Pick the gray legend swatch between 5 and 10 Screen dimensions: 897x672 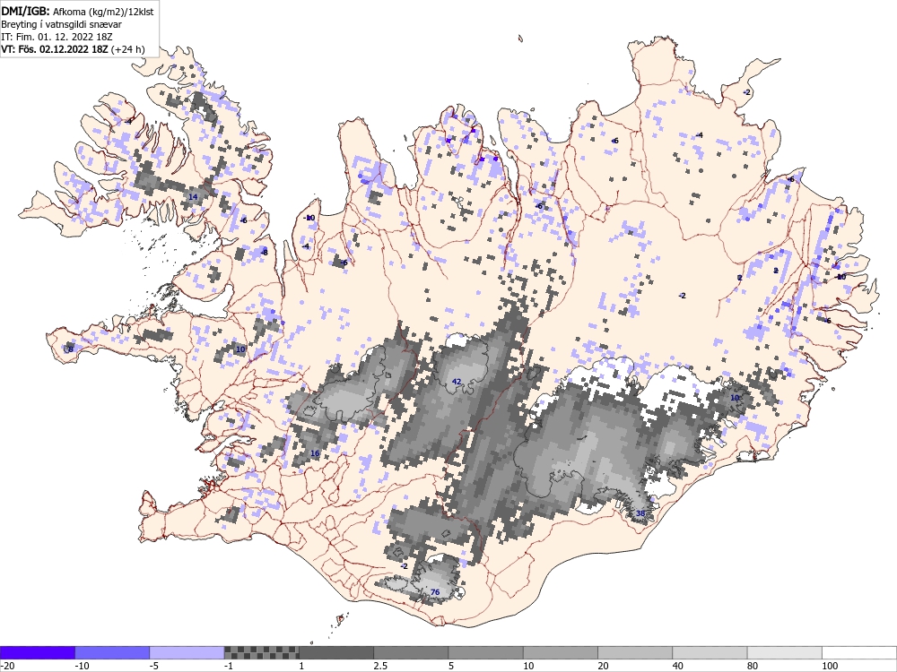point(485,652)
